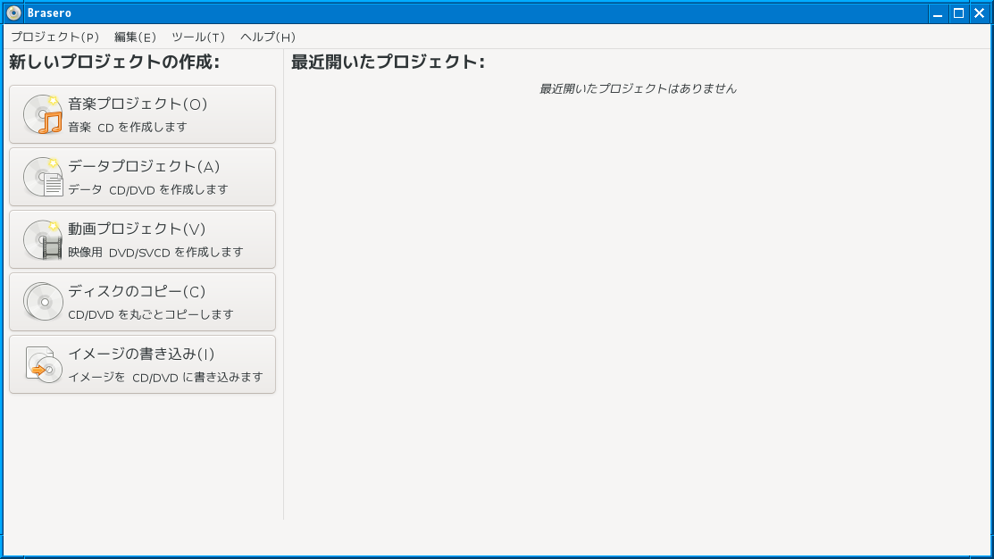Start a 動画プロジェクト(V) video project
The width and height of the screenshot is (994, 559).
pos(143,239)
